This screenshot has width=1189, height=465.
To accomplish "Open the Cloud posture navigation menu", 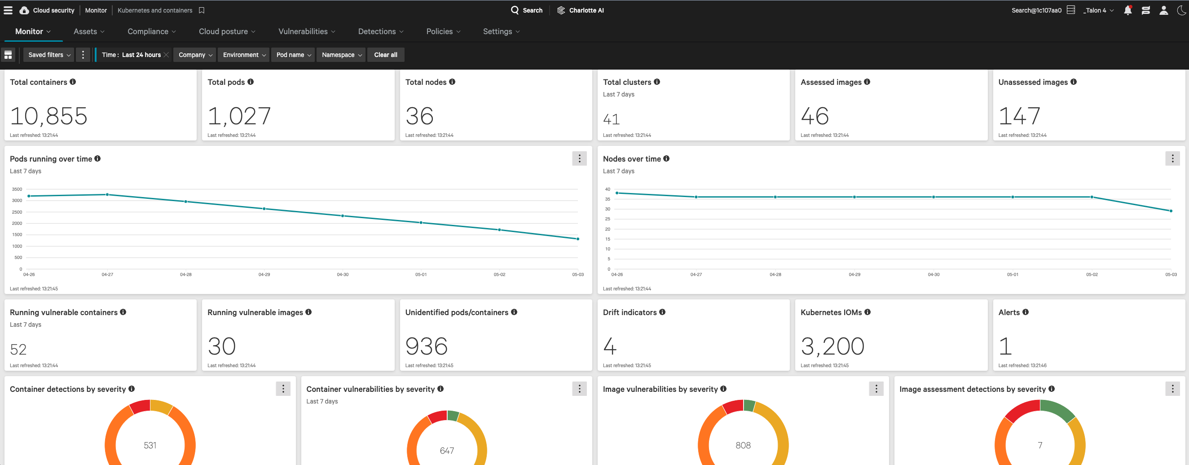I will tap(227, 31).
